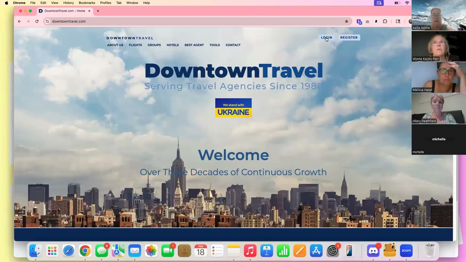Select michelle's participant tile
The height and width of the screenshot is (262, 466).
[439, 139]
